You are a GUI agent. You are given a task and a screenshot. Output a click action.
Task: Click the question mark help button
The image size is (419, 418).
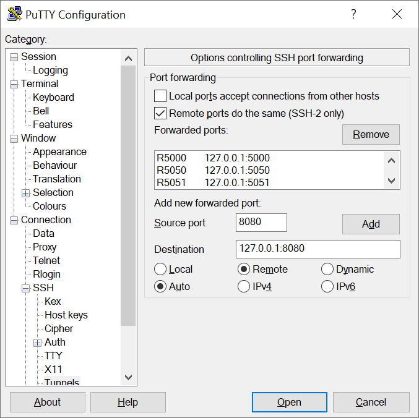coord(353,14)
